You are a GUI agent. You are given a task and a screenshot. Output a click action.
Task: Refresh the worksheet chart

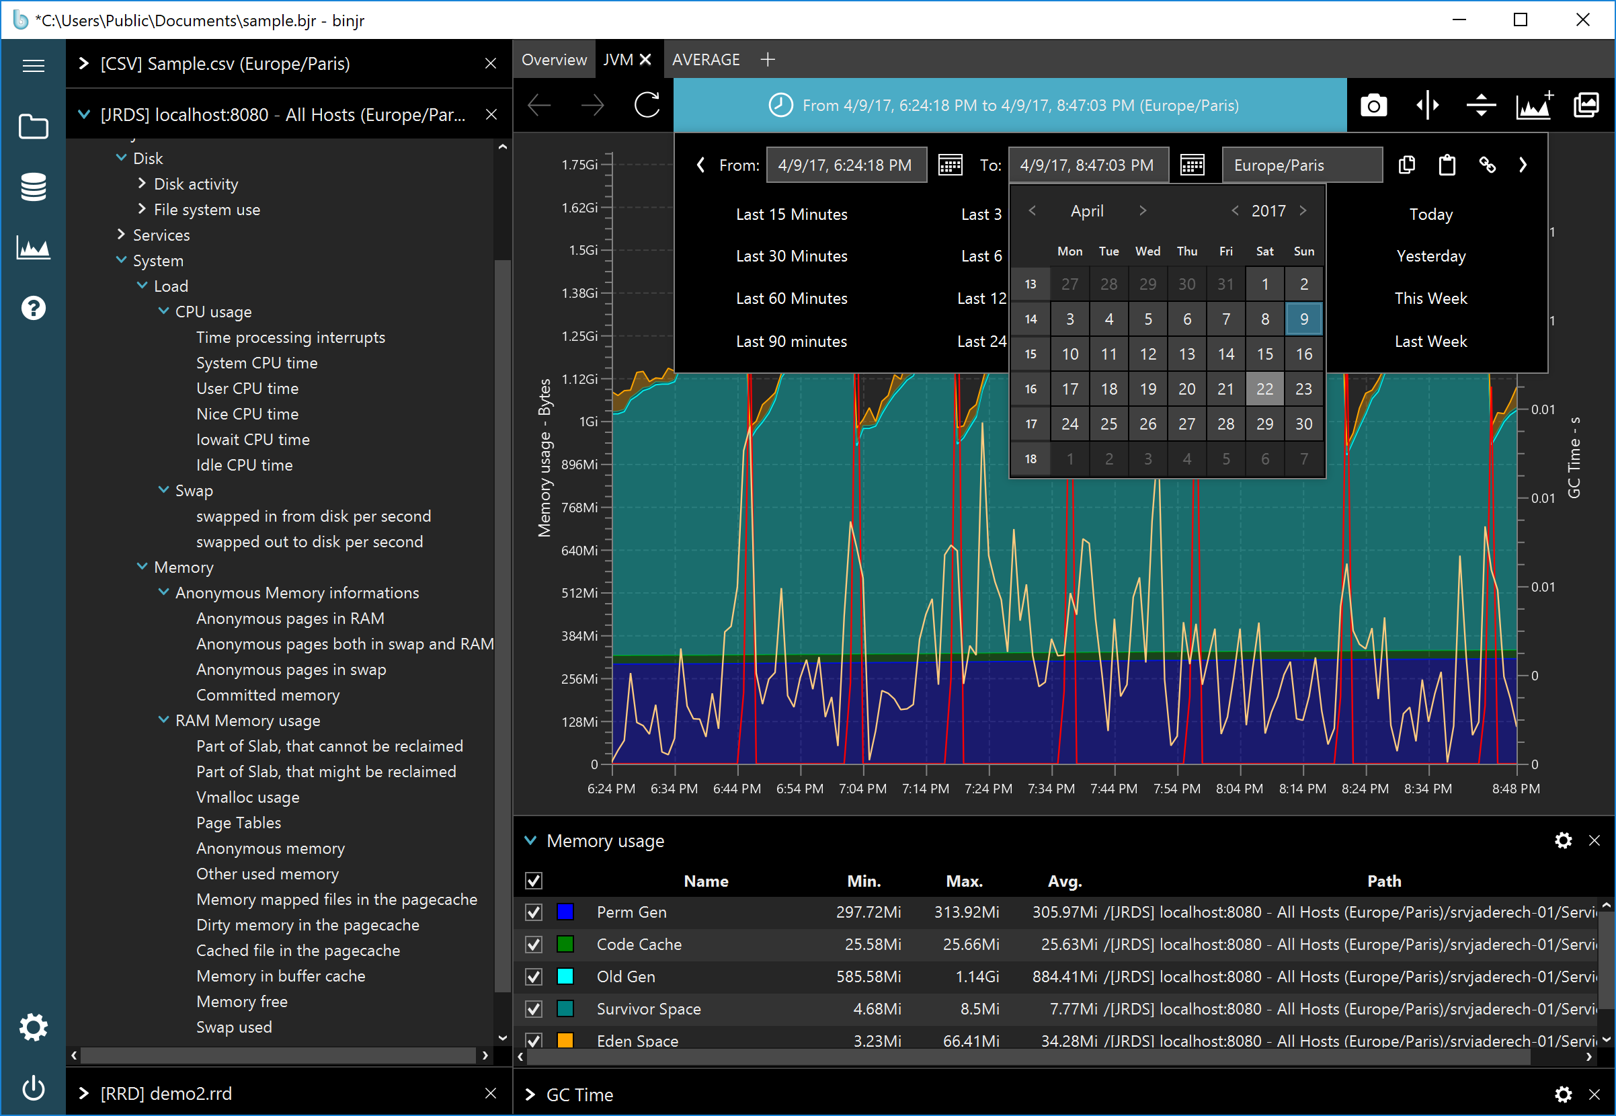tap(647, 106)
